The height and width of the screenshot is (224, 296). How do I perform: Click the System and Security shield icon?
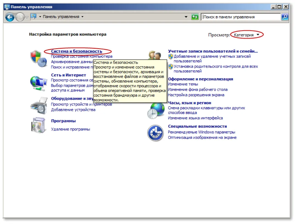(x=38, y=58)
